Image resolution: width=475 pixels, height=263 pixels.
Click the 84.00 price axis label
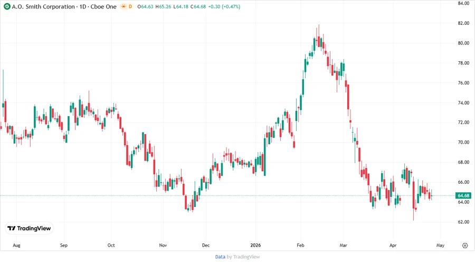463,3
